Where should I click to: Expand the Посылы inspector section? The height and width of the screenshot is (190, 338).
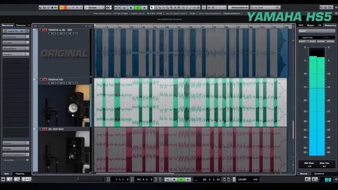tap(16, 143)
